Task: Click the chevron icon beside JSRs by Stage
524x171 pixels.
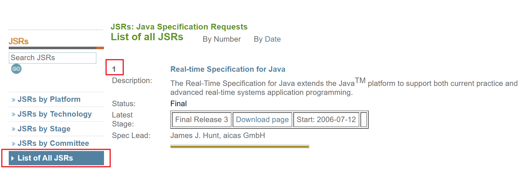Action: [x=13, y=129]
